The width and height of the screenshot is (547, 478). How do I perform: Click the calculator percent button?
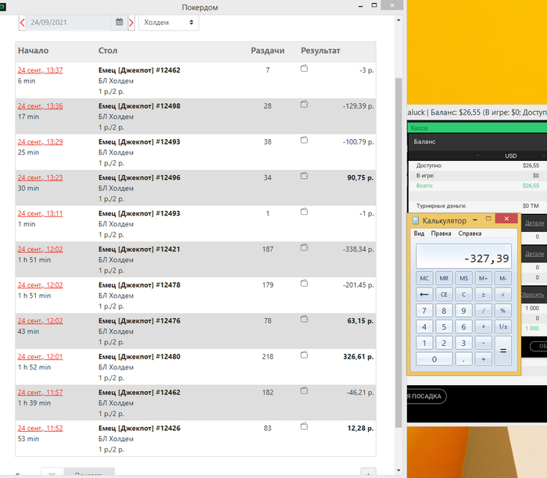(503, 311)
